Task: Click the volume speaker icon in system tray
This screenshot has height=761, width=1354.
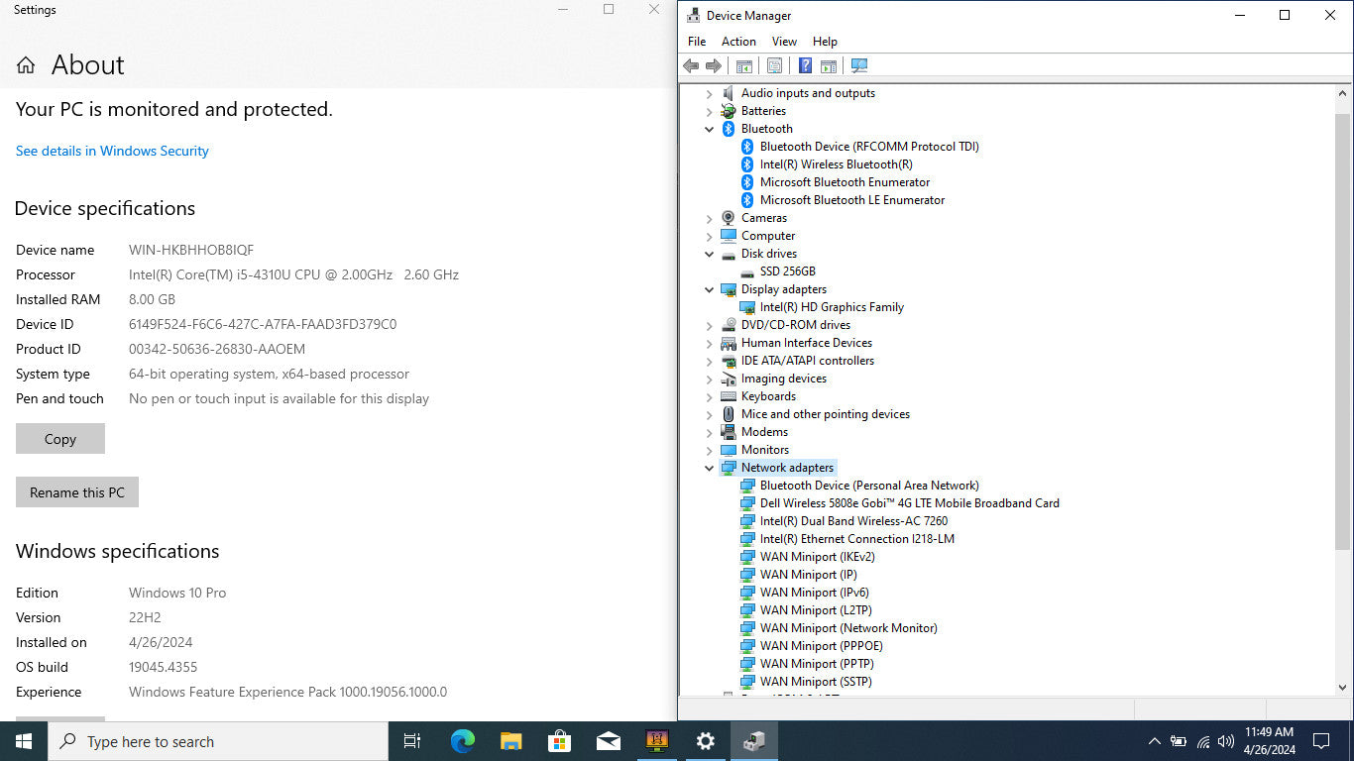Action: 1226,741
